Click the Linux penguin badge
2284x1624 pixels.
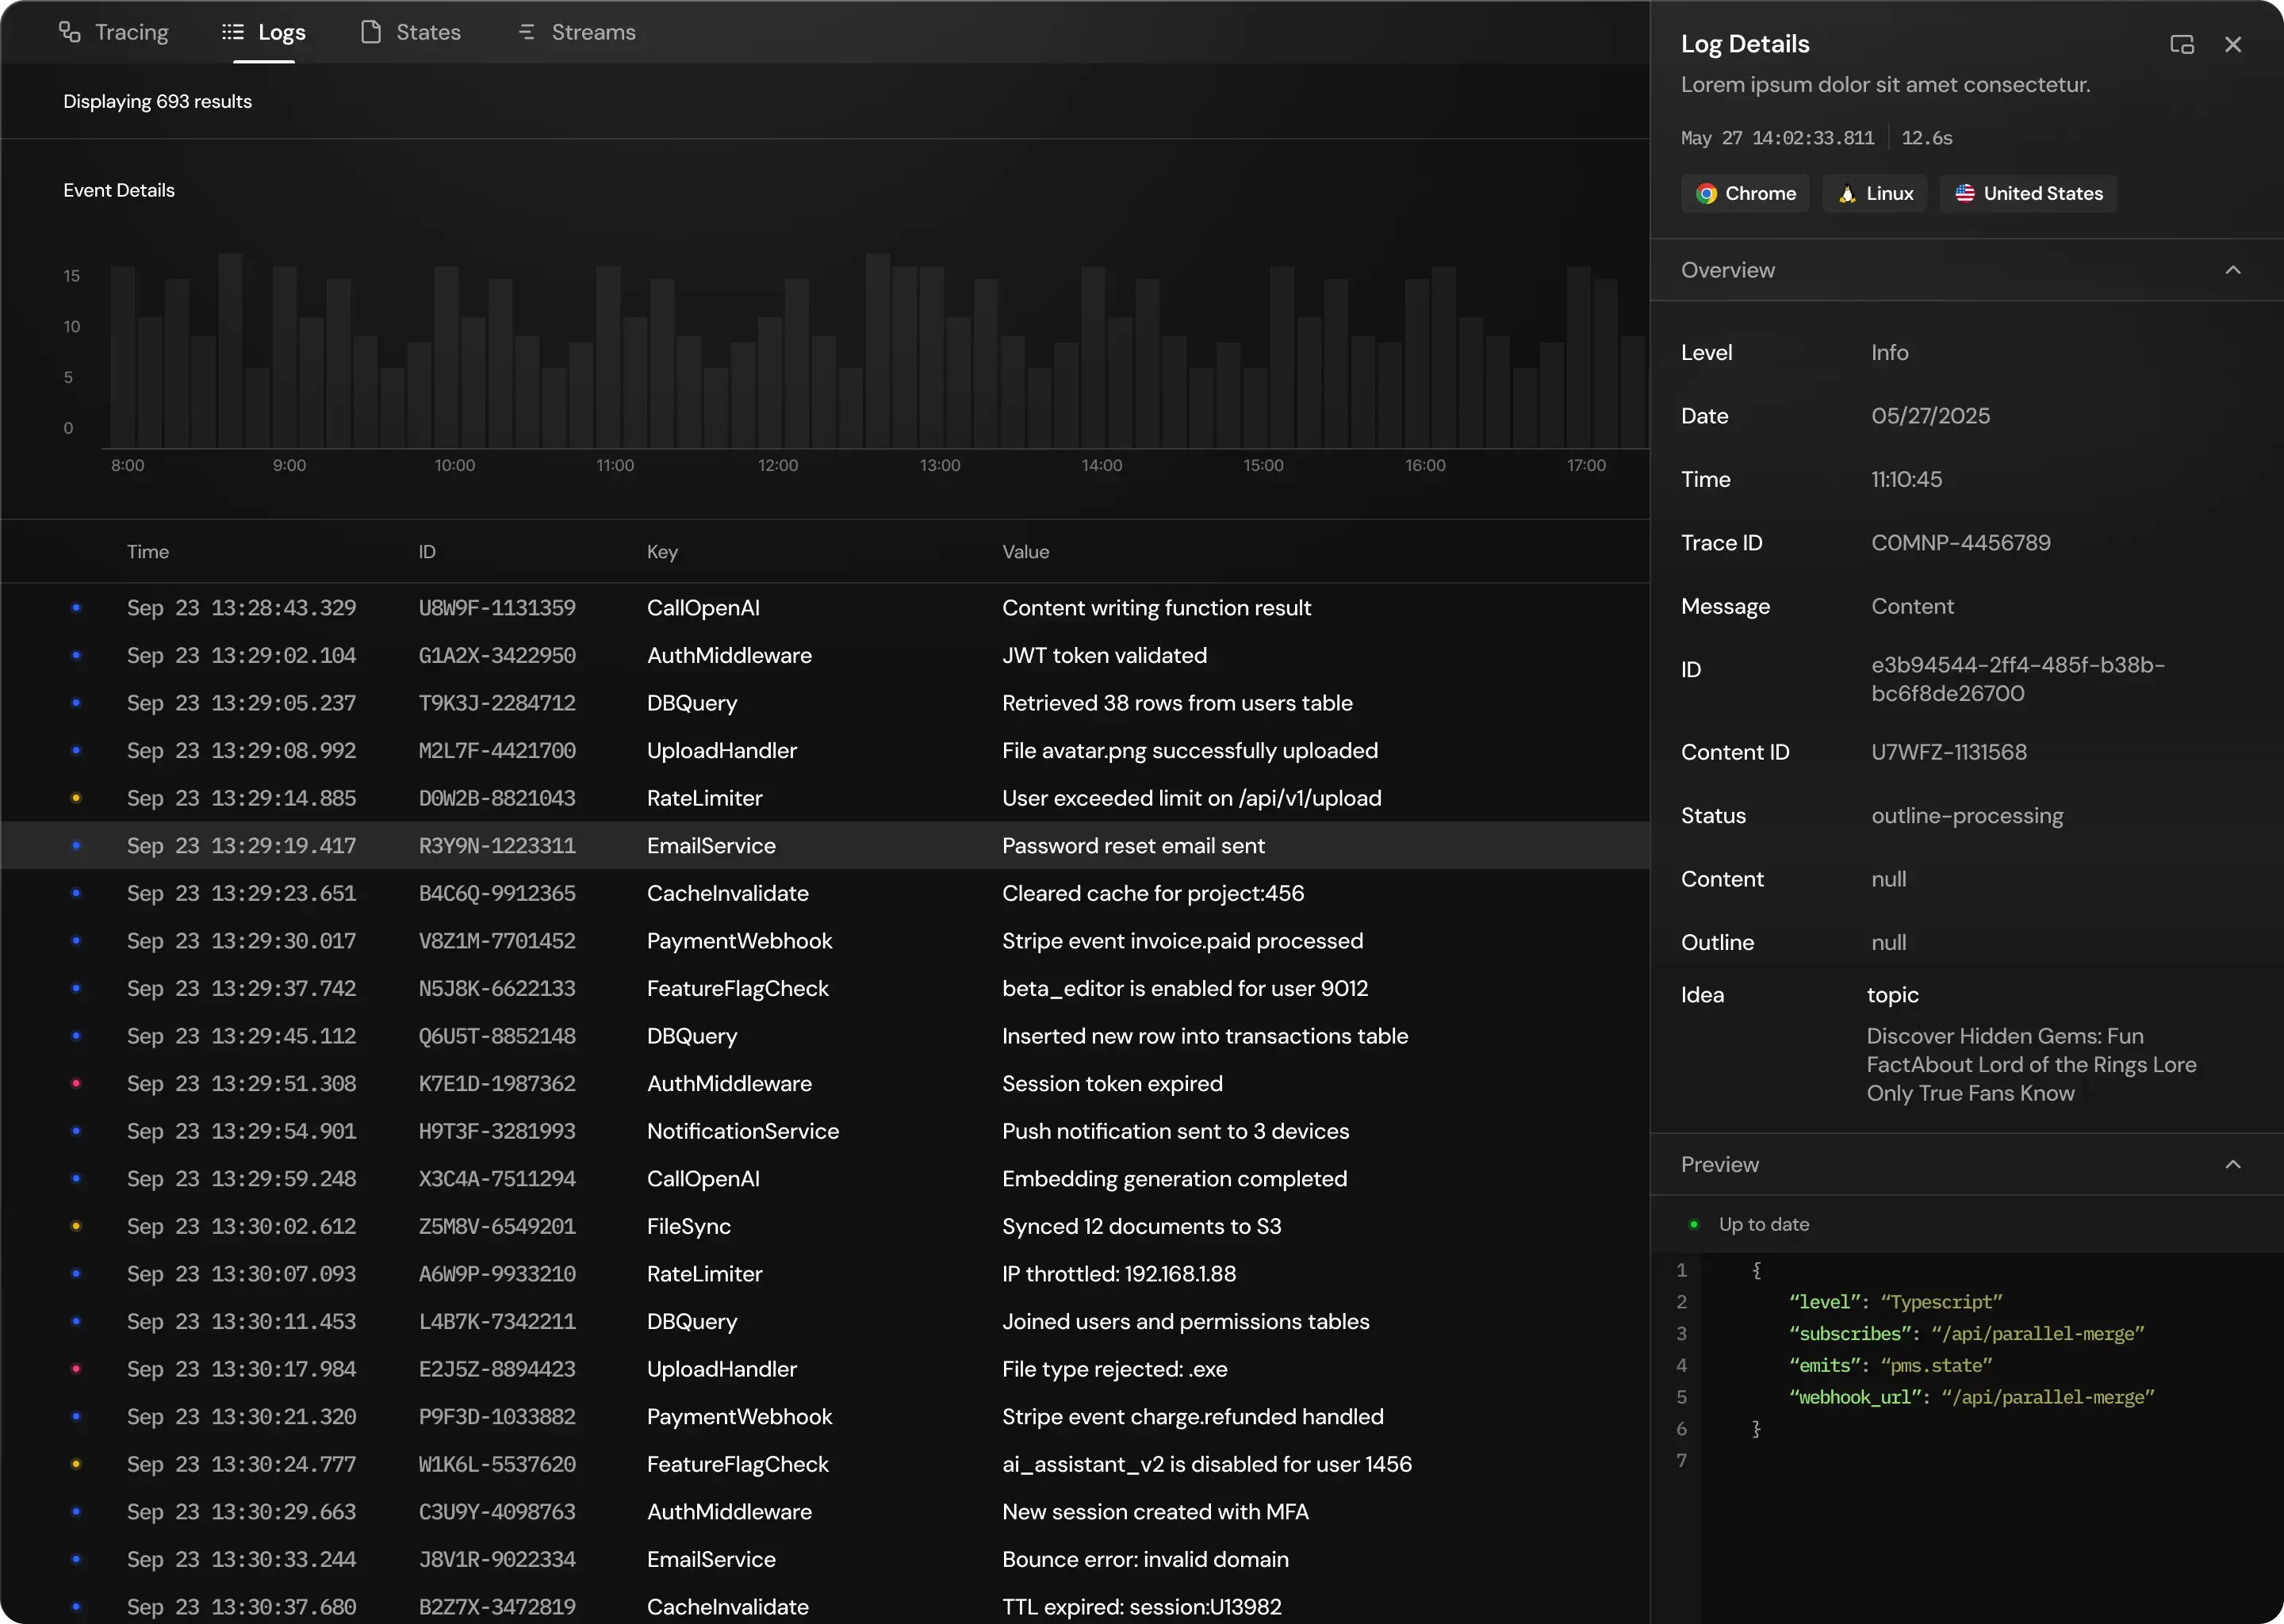pyautogui.click(x=1874, y=193)
